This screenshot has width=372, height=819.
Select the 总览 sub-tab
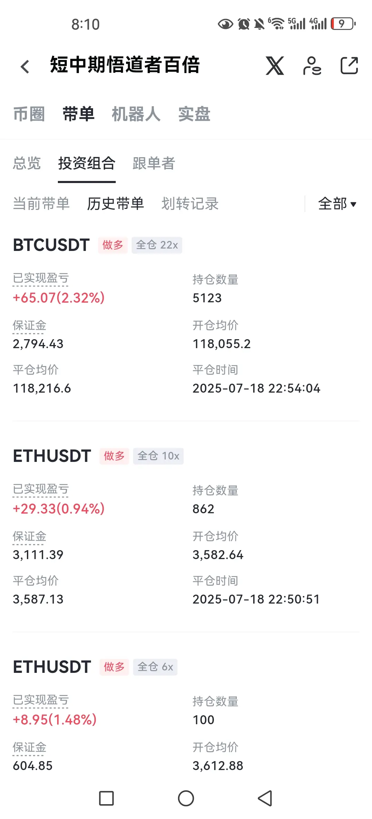27,163
